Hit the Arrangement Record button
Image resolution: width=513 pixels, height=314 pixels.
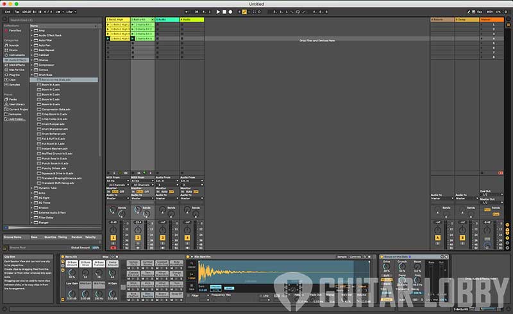232,12
